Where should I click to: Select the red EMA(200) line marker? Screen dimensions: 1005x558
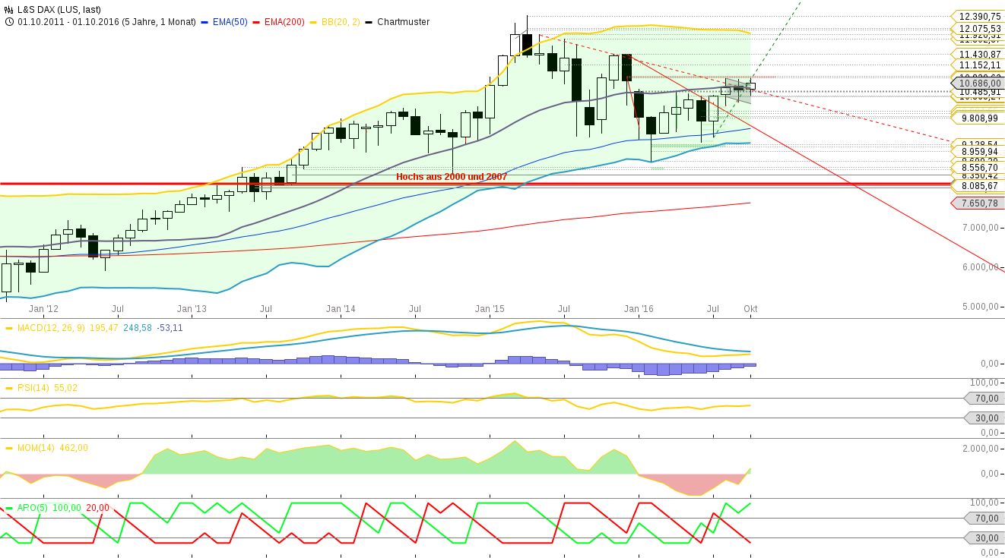click(257, 22)
